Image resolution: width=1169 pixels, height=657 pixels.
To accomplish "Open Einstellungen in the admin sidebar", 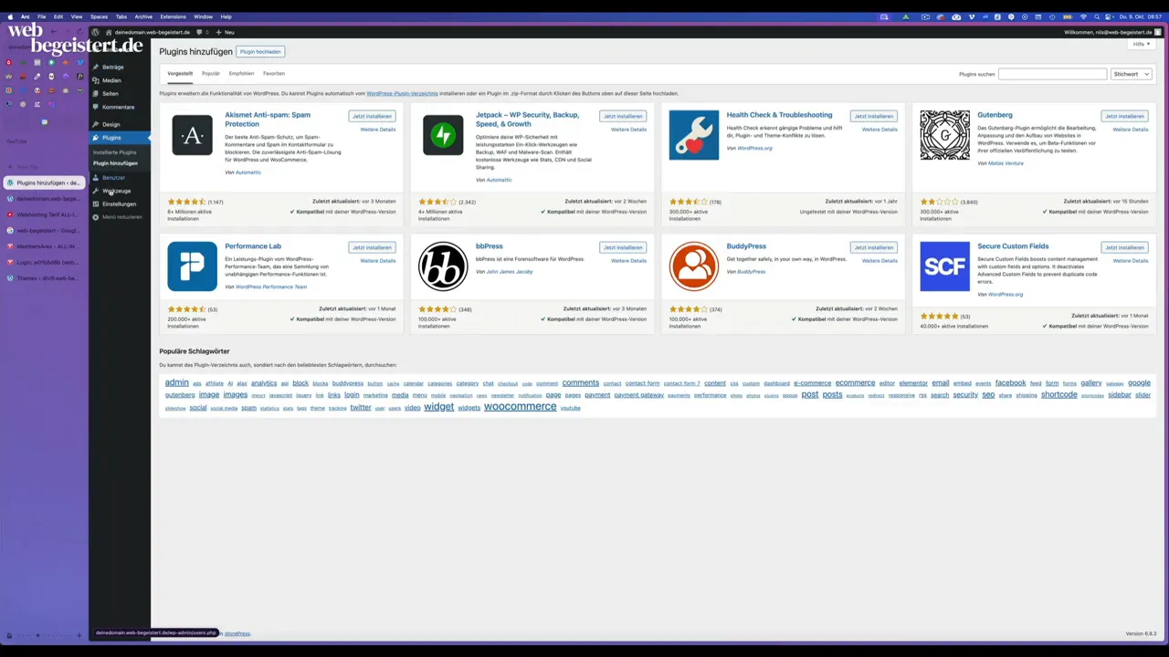I will coord(119,204).
